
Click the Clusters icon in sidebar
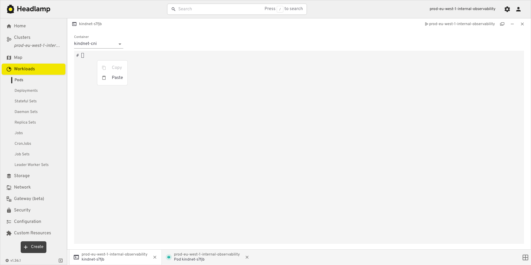[x=9, y=39]
